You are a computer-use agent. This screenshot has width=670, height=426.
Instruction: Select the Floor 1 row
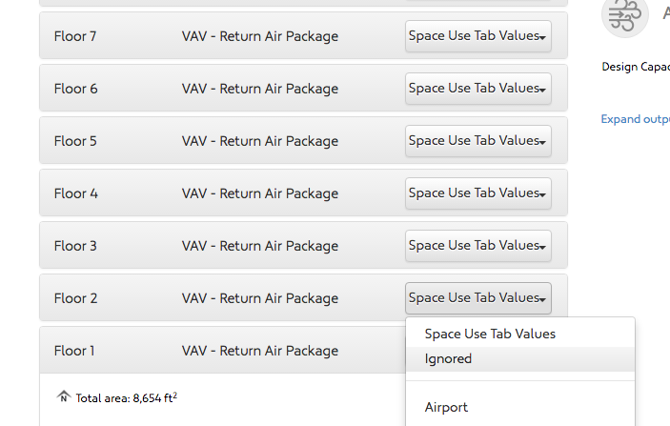222,350
